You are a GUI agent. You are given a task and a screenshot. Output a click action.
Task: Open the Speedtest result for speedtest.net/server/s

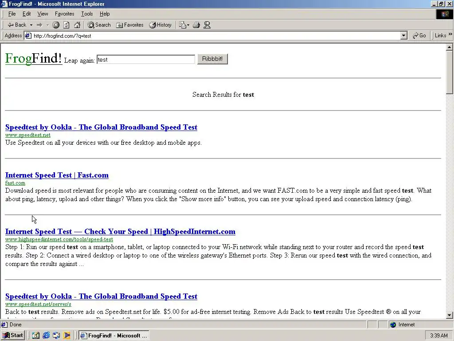(x=102, y=296)
